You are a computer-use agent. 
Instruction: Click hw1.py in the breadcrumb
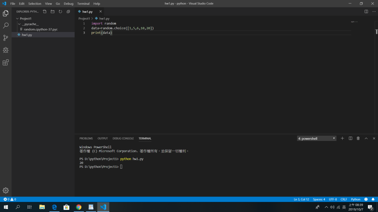(104, 18)
